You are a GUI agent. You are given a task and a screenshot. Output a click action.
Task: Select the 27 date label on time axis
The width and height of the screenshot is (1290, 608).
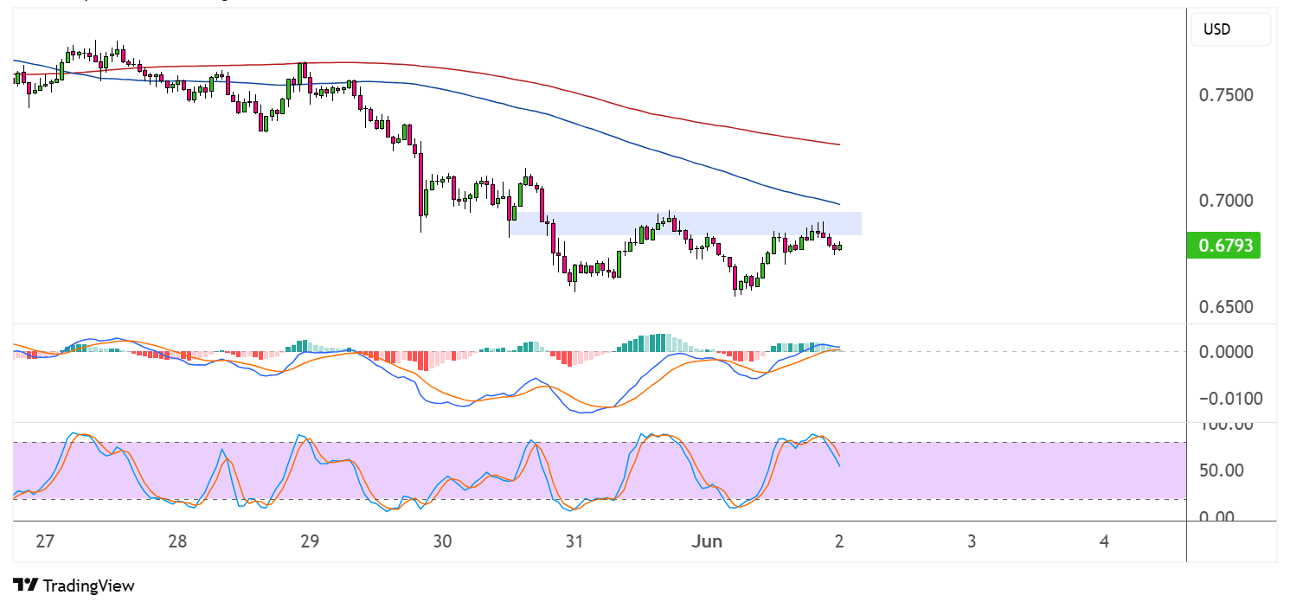45,542
